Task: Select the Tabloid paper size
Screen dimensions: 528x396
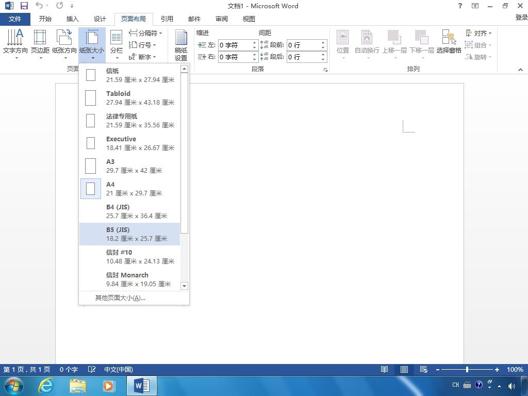Action: [129, 97]
